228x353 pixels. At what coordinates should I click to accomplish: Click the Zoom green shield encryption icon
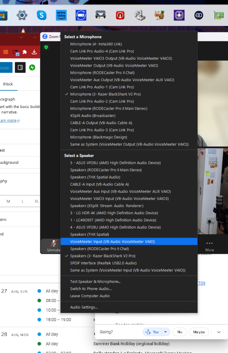point(46,47)
